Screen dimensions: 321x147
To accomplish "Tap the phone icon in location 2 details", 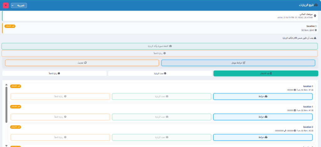I will point(285,131).
